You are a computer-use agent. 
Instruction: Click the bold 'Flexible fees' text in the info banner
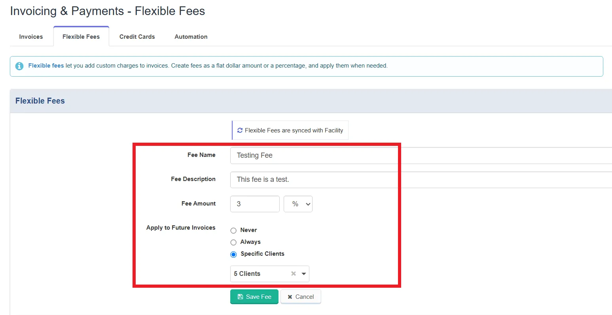pos(46,66)
